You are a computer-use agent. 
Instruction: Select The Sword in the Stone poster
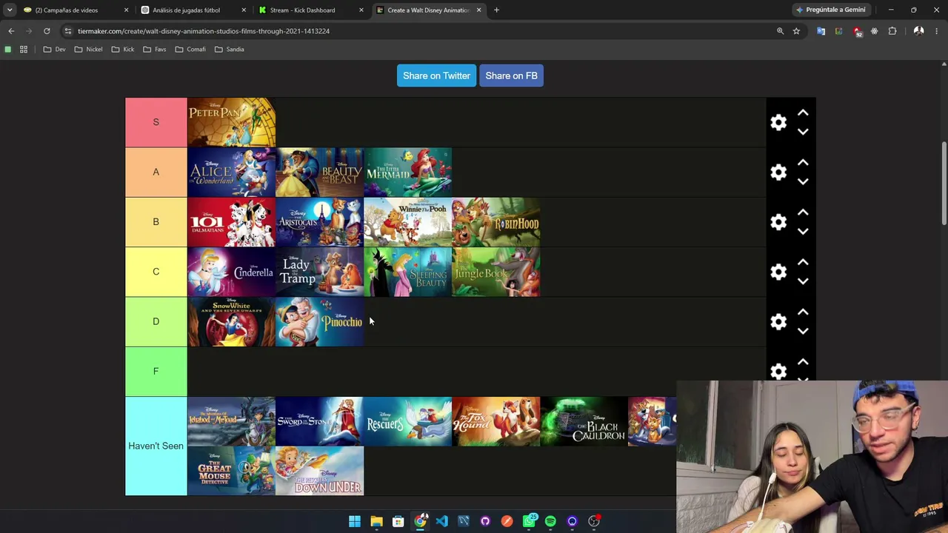[x=319, y=421]
